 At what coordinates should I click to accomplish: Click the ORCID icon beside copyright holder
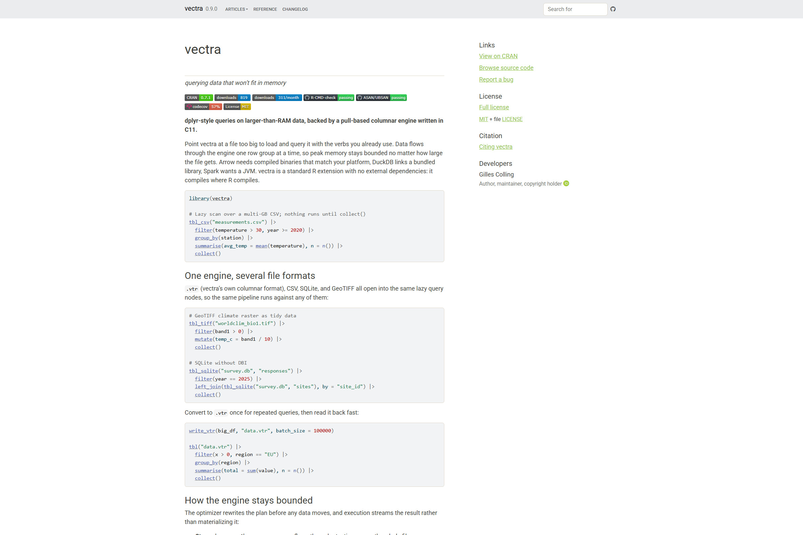566,184
